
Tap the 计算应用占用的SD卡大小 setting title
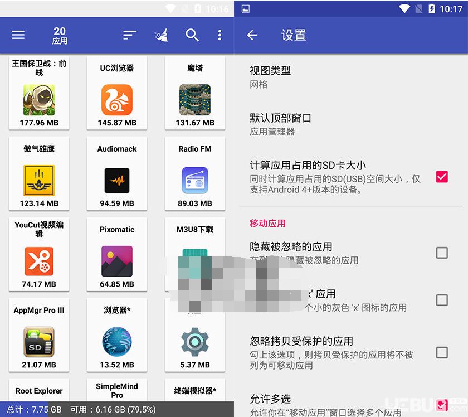pyautogui.click(x=308, y=165)
